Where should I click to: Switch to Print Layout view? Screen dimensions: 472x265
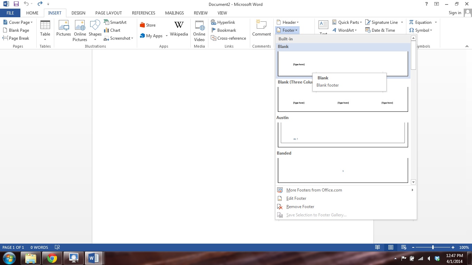(390, 247)
